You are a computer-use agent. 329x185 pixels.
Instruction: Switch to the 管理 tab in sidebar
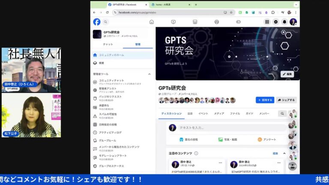(138, 44)
